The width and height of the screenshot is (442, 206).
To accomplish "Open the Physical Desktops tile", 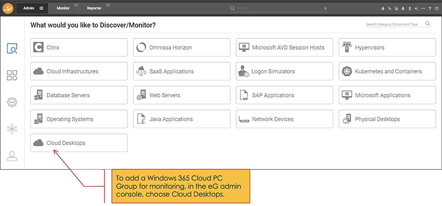I will [387, 119].
